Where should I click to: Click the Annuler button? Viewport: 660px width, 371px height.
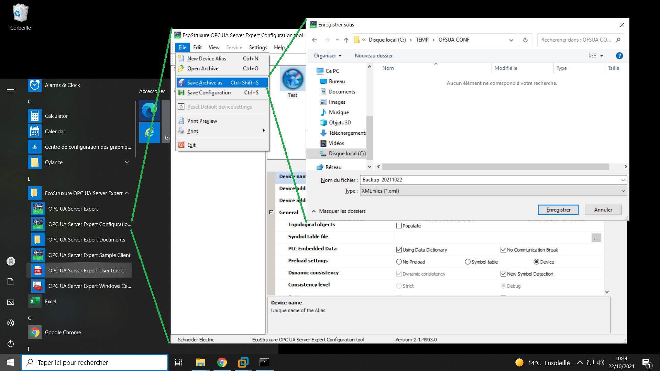pos(603,210)
